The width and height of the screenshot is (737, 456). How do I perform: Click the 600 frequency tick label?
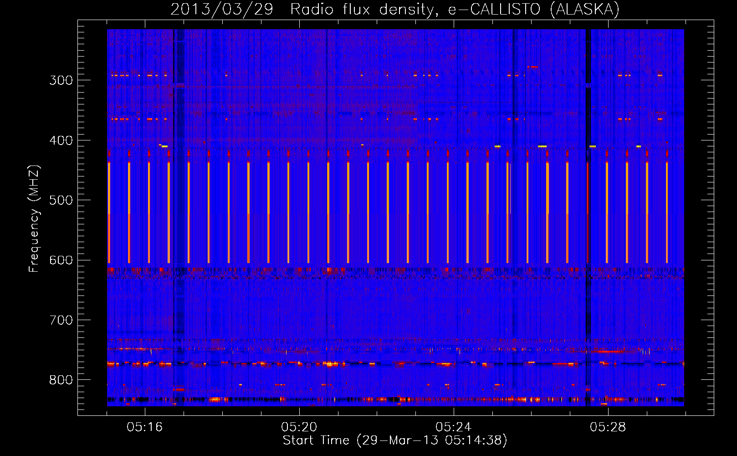[x=61, y=260]
